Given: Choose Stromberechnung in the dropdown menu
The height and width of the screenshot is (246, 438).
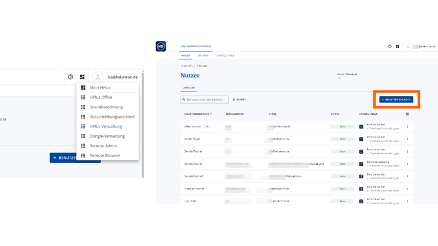Looking at the screenshot, I should [106, 107].
